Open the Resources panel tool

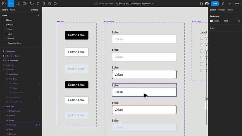(44, 3)
